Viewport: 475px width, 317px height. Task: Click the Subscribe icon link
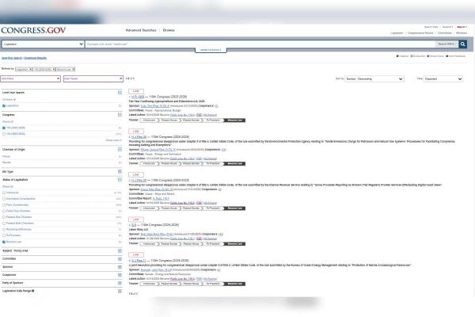point(418,56)
